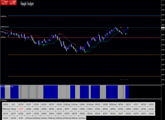Switch to the AUDCAD pair
165x120 pixels.
[151, 109]
